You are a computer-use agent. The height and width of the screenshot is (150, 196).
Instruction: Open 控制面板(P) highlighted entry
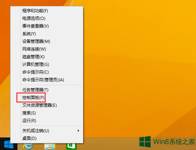pos(52,98)
